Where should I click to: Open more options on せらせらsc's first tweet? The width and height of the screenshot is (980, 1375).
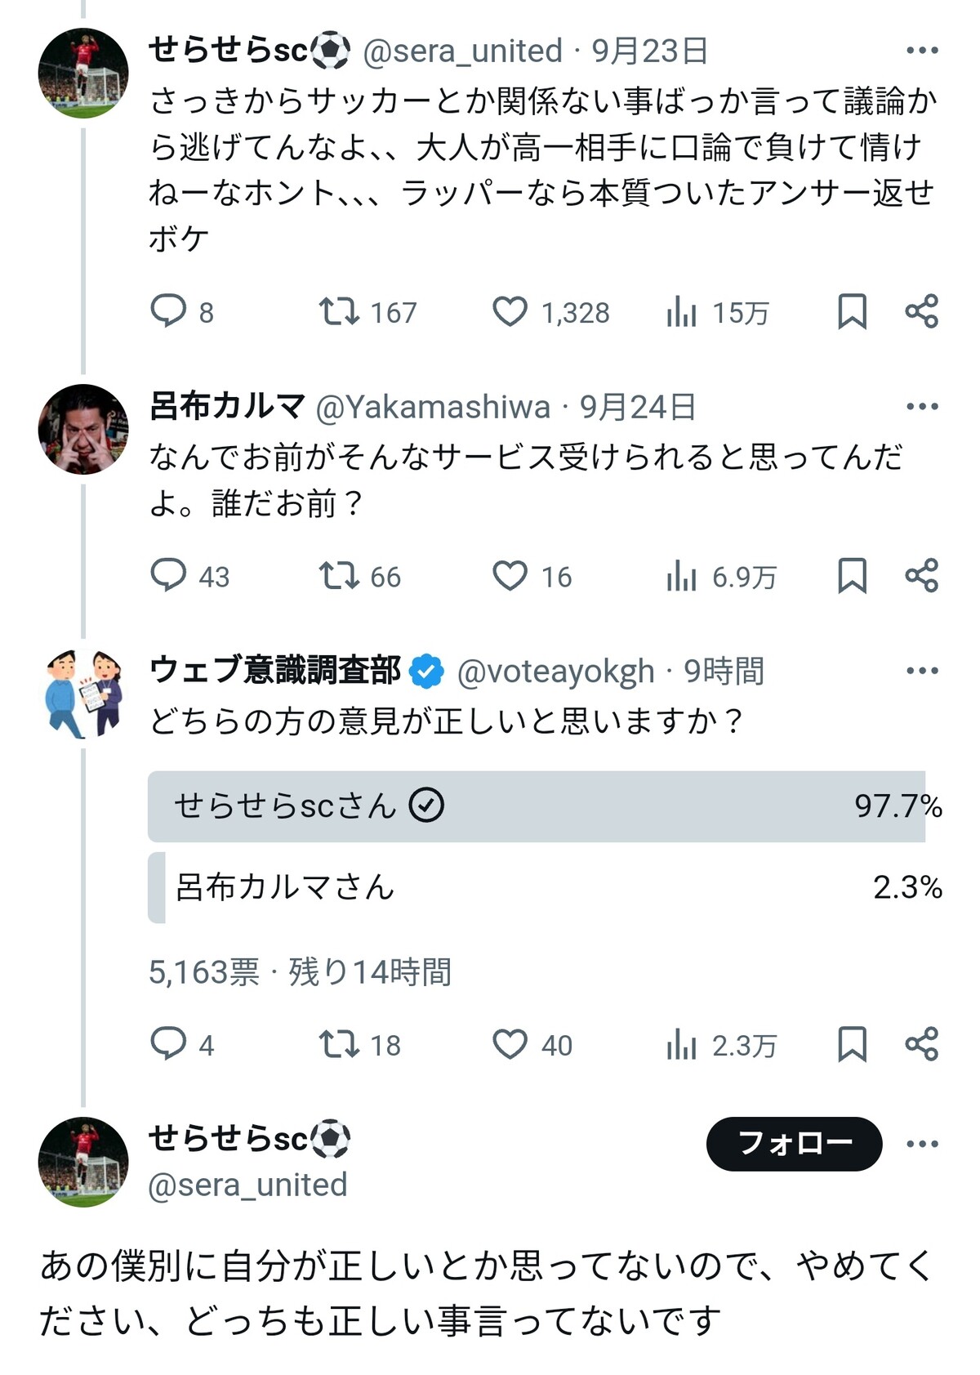(922, 51)
